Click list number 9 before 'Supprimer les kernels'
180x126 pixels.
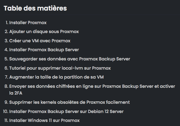click(x=6, y=102)
